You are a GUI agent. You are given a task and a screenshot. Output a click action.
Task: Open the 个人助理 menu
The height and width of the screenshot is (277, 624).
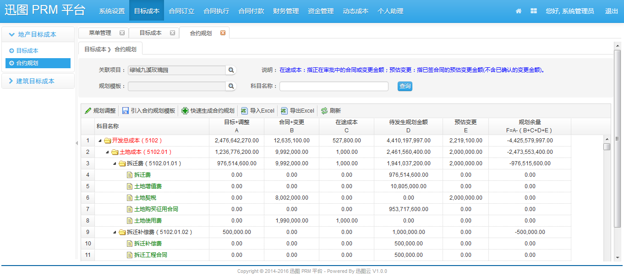tap(390, 11)
